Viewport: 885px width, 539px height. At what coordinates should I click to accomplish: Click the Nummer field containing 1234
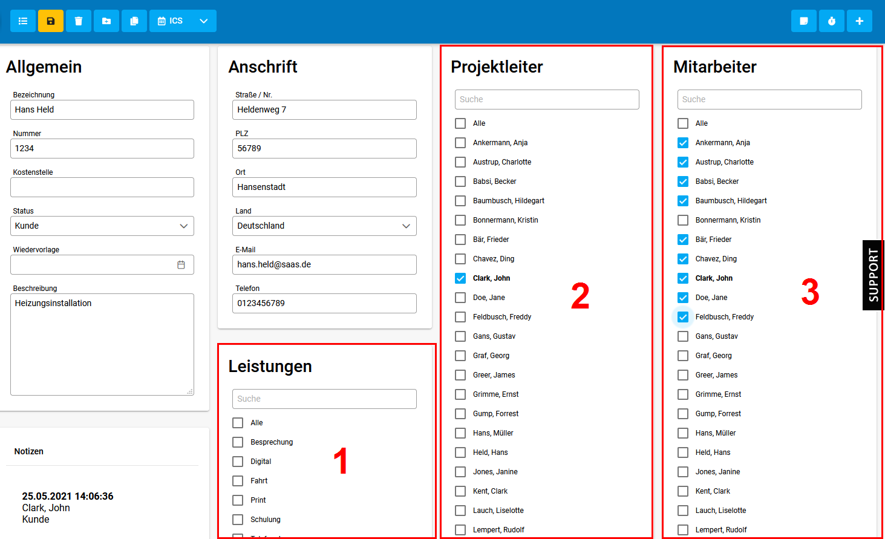(102, 148)
